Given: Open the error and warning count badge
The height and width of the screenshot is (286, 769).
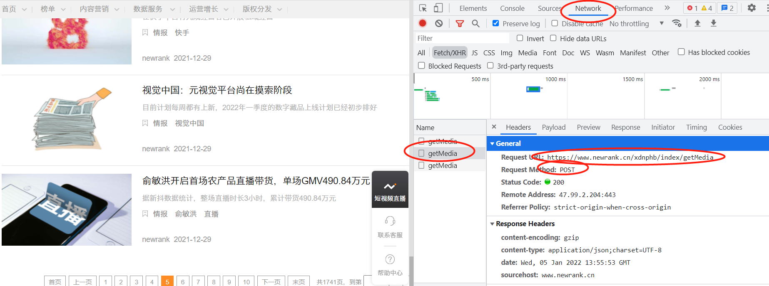Looking at the screenshot, I should (x=699, y=8).
